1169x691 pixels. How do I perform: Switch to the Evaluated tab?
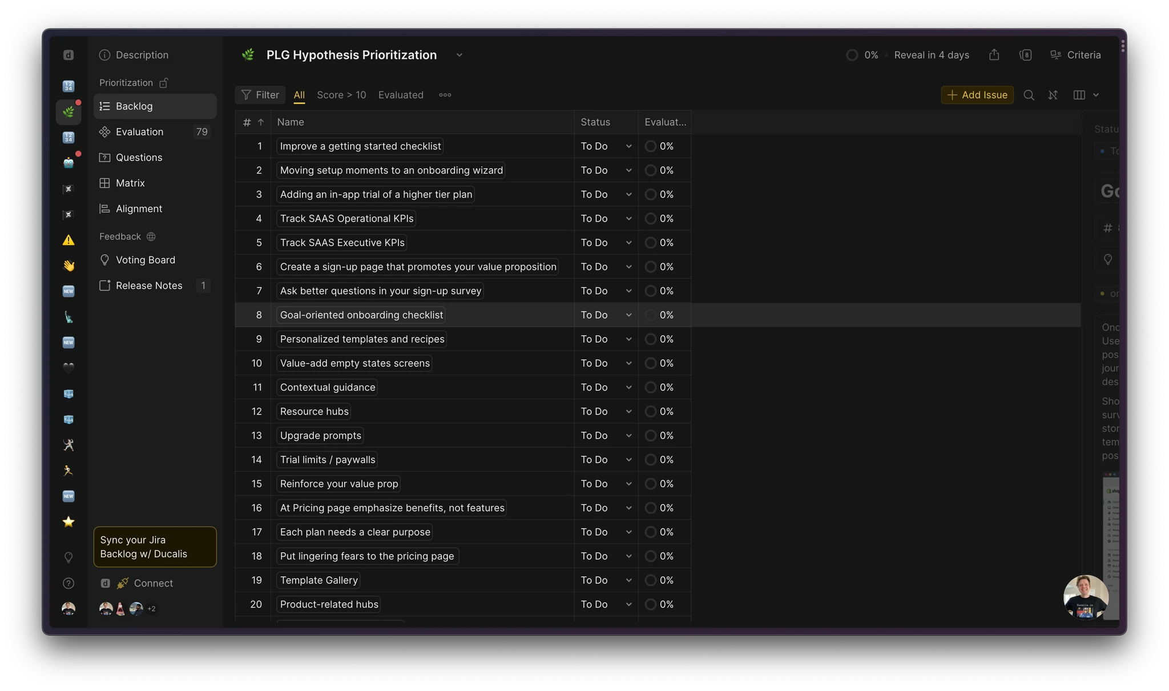click(401, 95)
